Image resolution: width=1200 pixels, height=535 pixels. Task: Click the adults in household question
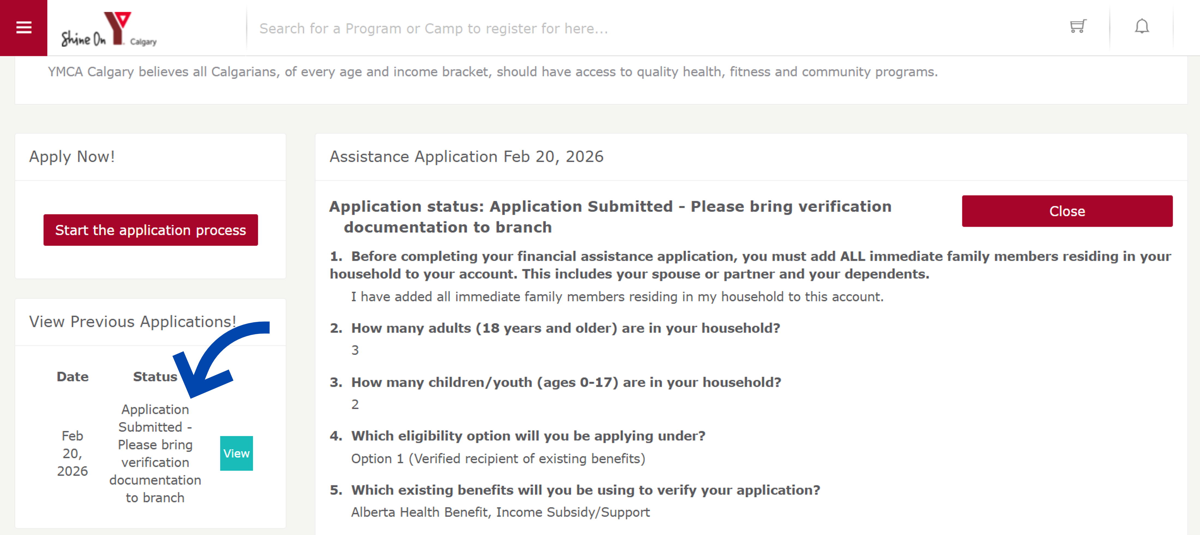565,328
